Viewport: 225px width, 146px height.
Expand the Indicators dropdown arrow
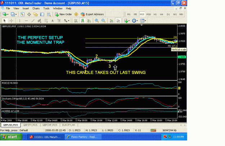(x=129, y=21)
